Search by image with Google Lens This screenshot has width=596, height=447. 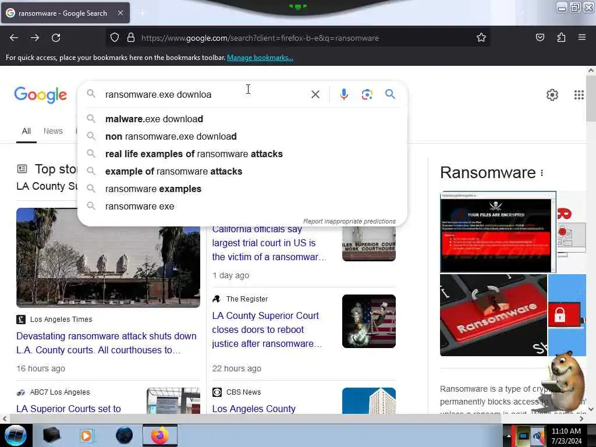tap(367, 94)
